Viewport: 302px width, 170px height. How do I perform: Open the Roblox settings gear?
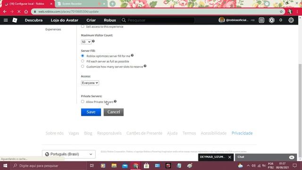pos(291,20)
